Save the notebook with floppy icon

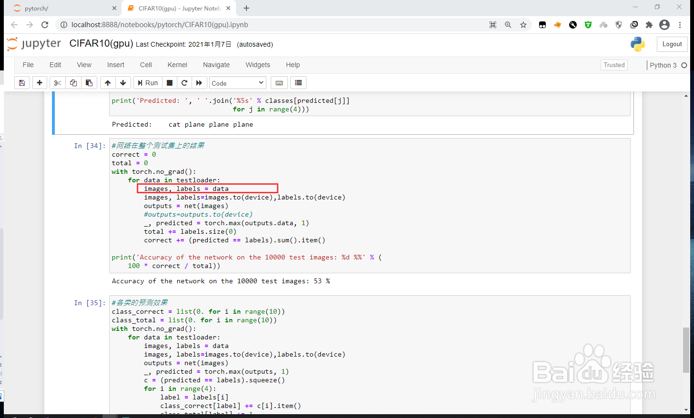(22, 83)
